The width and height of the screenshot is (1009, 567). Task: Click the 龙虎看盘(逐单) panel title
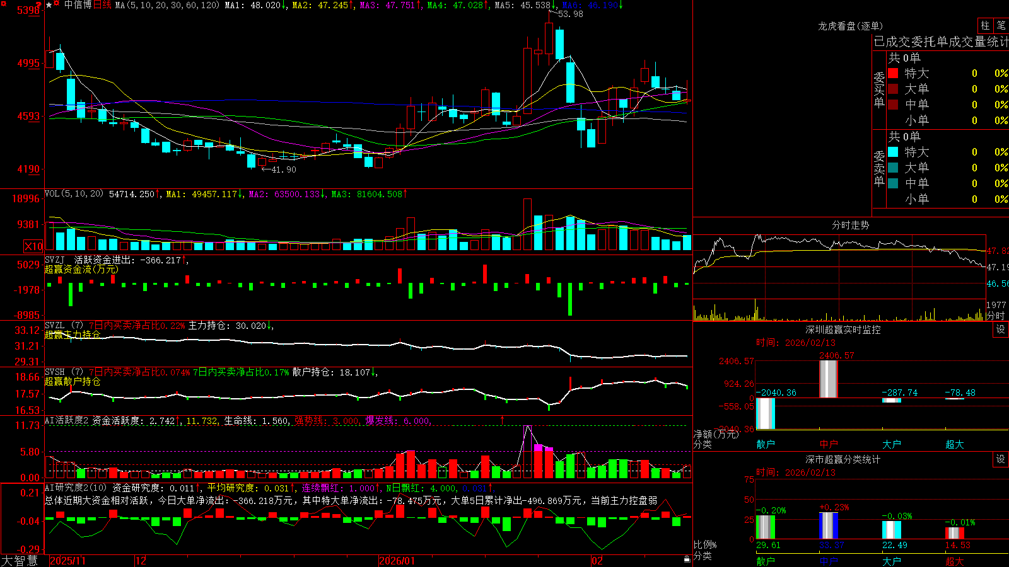click(850, 26)
